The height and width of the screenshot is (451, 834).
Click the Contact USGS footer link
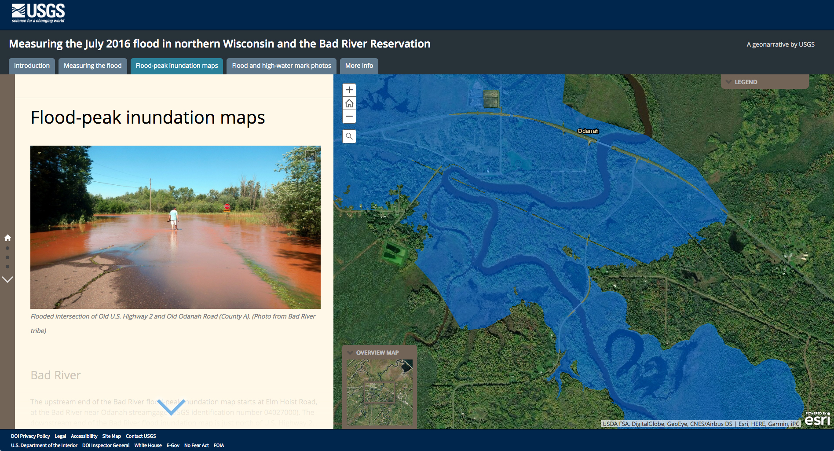pos(141,436)
